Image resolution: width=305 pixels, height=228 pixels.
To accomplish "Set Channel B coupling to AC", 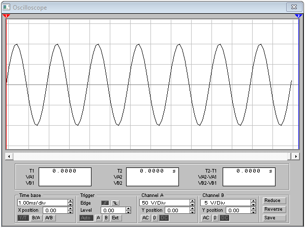I will point(206,218).
